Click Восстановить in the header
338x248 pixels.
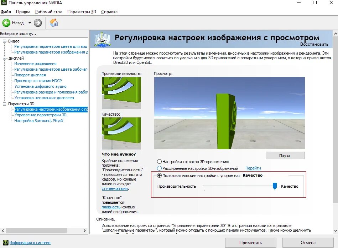point(314,44)
